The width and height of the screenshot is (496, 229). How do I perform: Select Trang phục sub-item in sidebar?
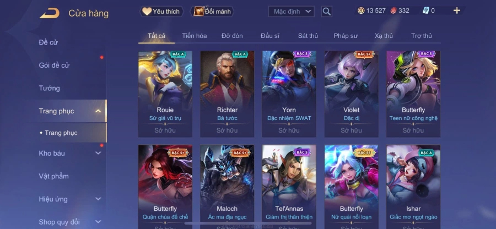tap(61, 133)
